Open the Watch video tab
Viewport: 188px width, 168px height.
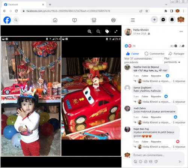click(x=74, y=20)
